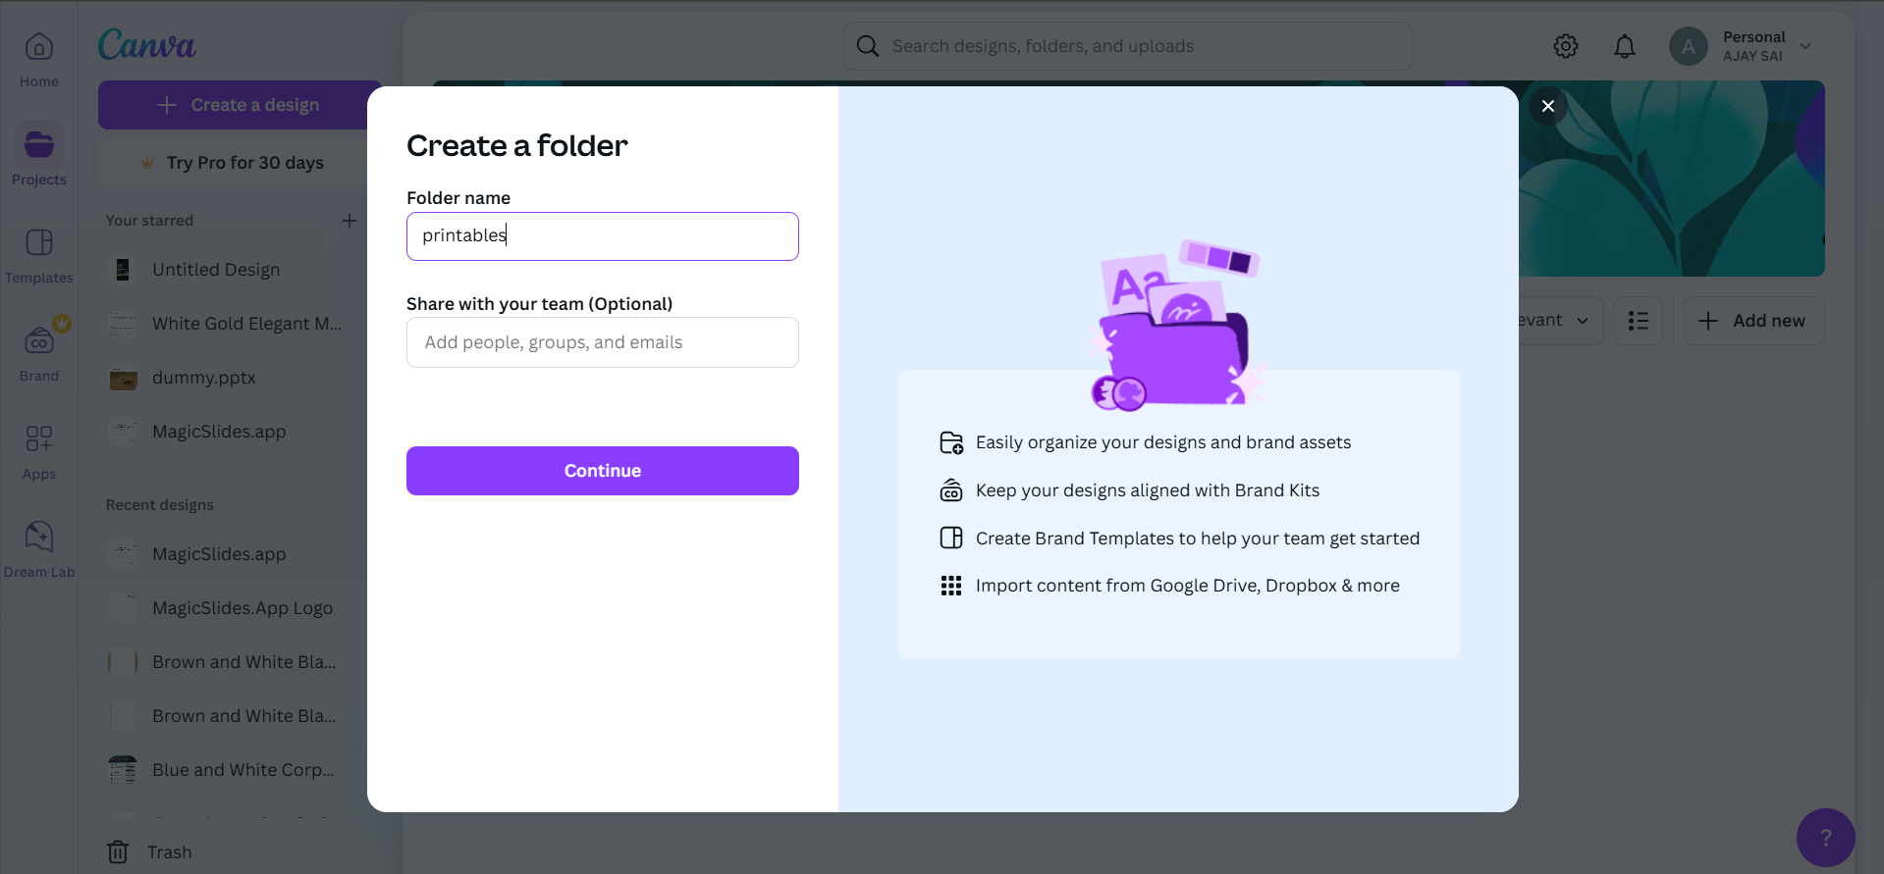Click the search magnifier icon

coord(868,46)
